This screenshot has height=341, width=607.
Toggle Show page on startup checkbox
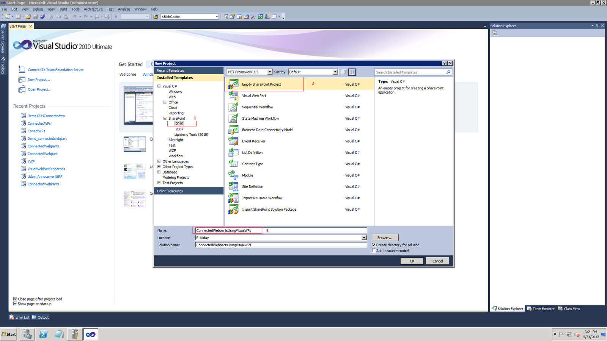[x=15, y=303]
